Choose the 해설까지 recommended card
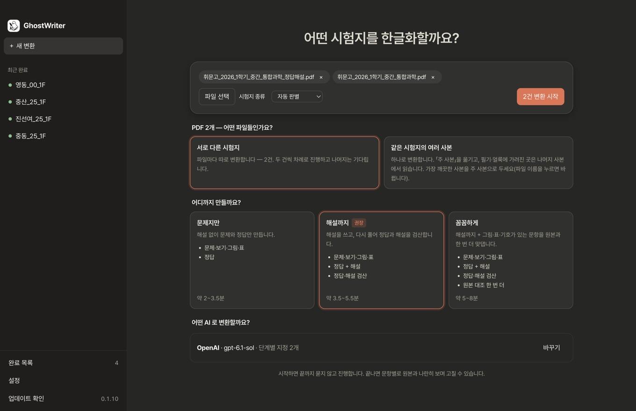The image size is (636, 411). (381, 260)
